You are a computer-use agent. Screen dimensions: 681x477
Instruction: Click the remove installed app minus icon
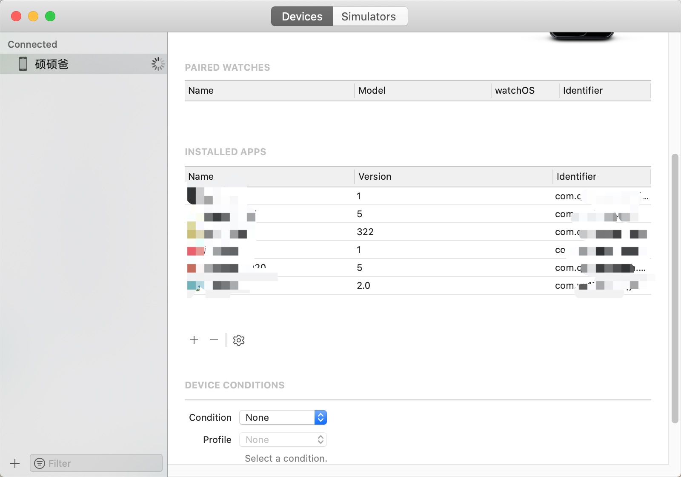point(214,340)
